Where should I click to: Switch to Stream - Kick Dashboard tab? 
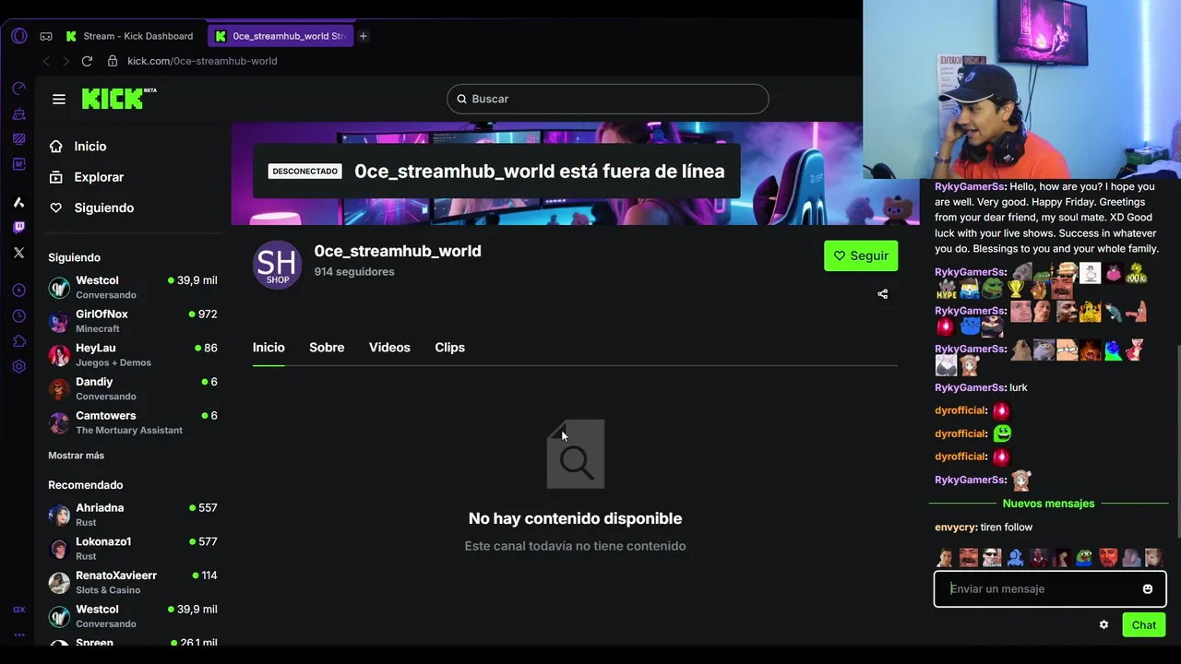point(130,36)
